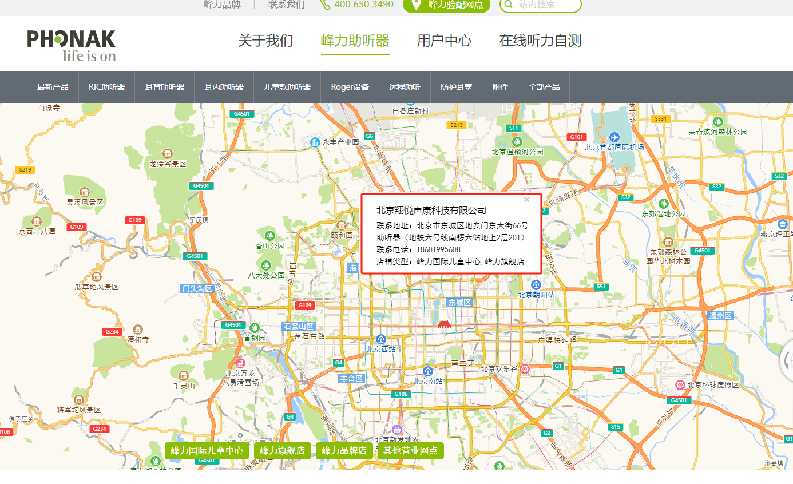Click the 潭柘寺 temple icon
This screenshot has height=484, width=793.
click(x=138, y=330)
